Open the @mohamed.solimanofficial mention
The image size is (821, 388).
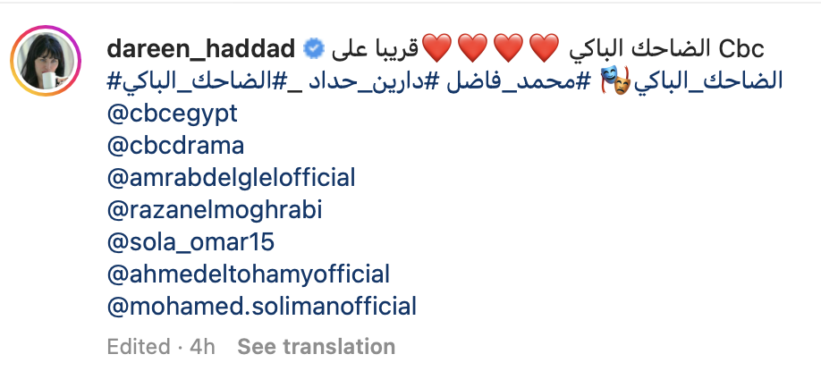pos(261,307)
